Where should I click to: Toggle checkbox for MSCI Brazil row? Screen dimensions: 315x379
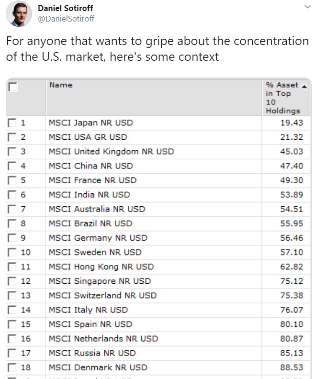(x=12, y=223)
